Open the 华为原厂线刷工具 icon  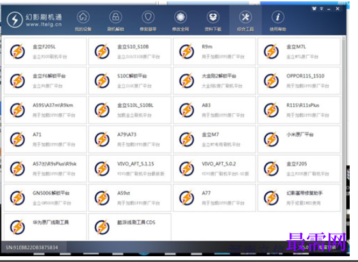(17, 227)
